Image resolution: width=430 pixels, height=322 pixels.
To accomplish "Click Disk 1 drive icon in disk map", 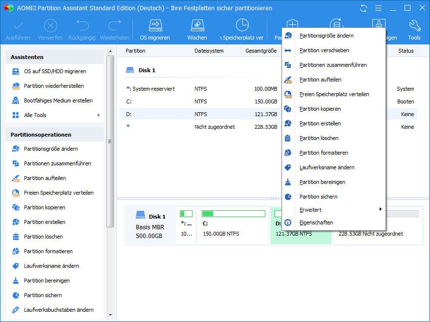I will pyautogui.click(x=140, y=215).
